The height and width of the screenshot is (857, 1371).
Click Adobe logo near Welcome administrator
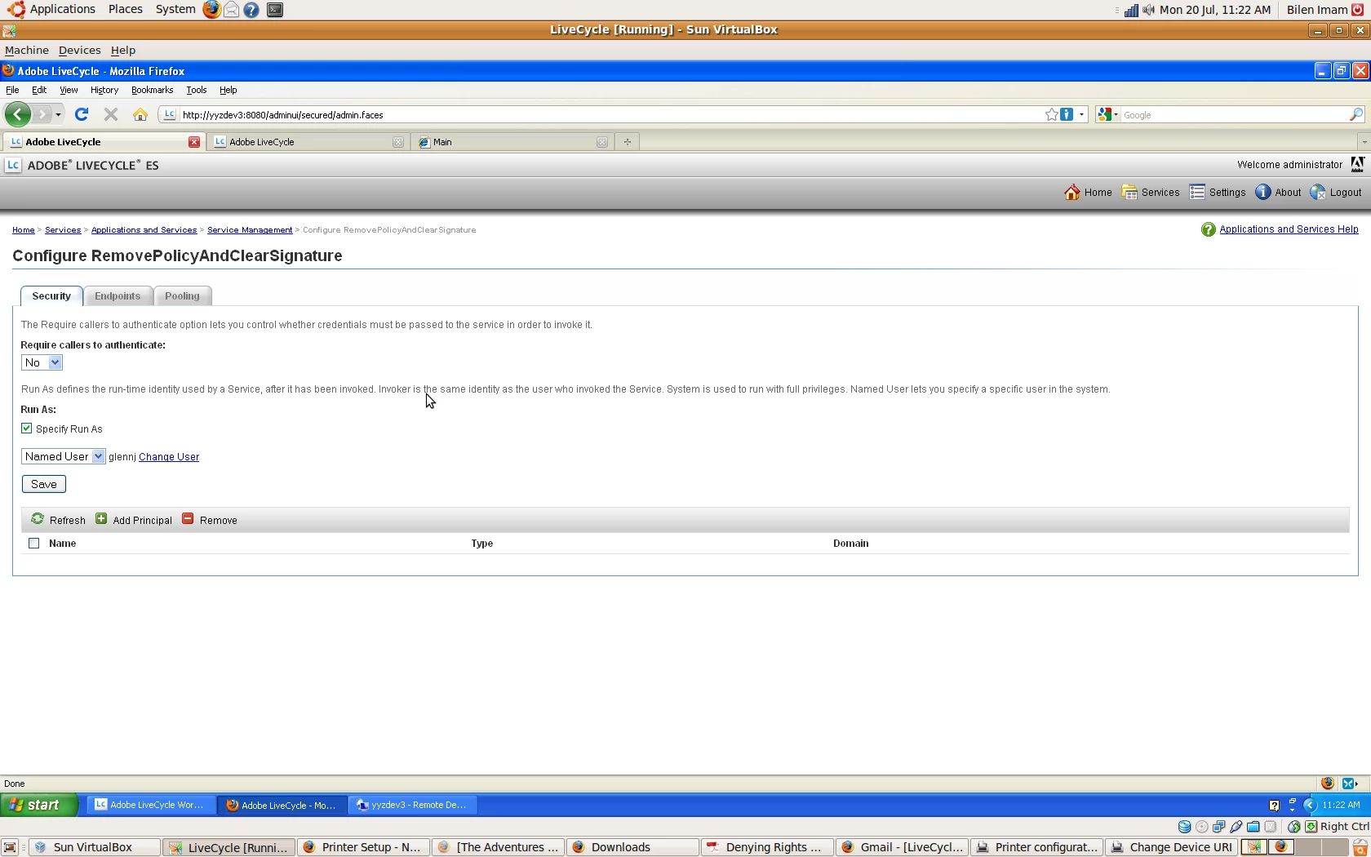tap(1357, 165)
